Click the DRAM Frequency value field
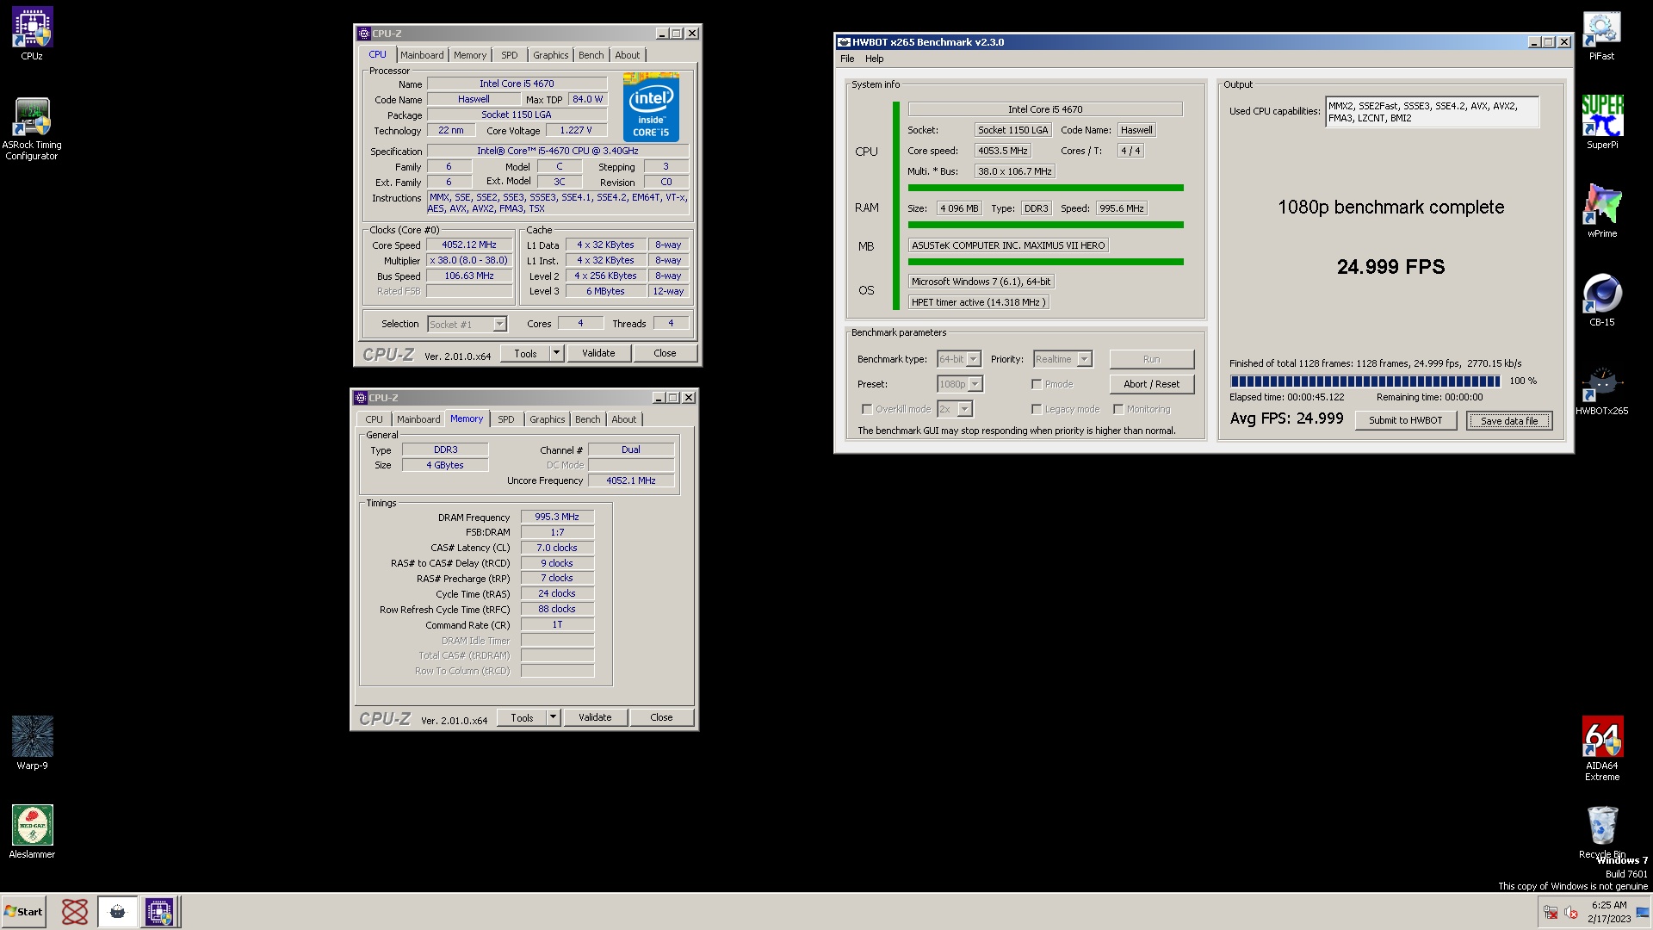 (x=557, y=517)
